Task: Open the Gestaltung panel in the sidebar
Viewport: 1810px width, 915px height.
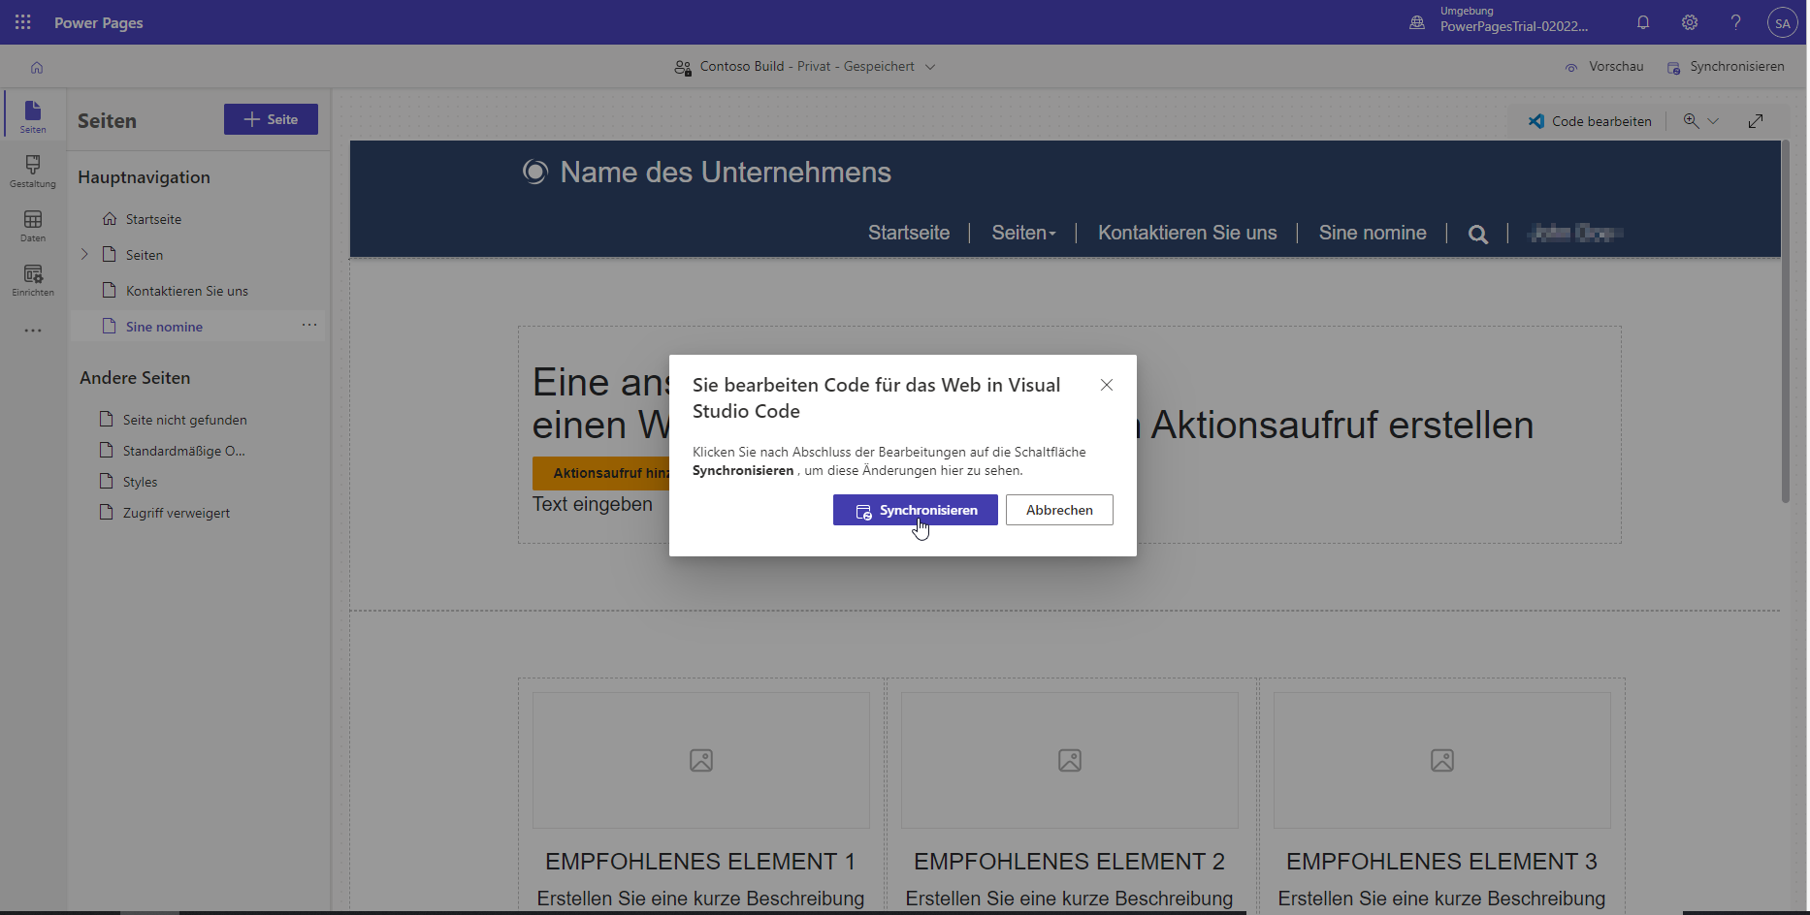Action: point(32,171)
